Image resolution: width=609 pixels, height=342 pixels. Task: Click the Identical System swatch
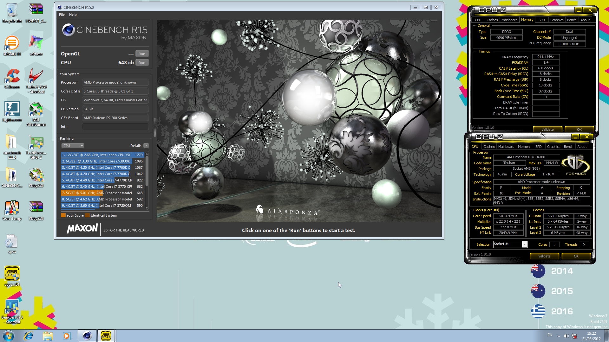pos(87,215)
